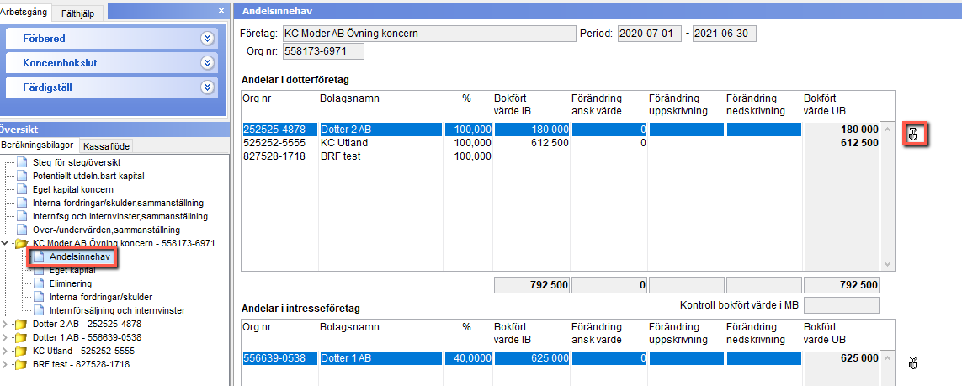Click the hand icon beside Andelar i dotterföretag
This screenshot has width=962, height=386.
click(x=913, y=135)
